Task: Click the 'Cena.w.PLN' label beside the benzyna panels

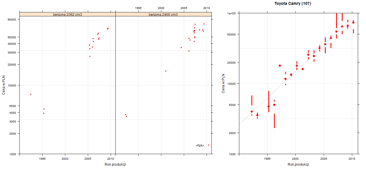Action: (x=4, y=85)
